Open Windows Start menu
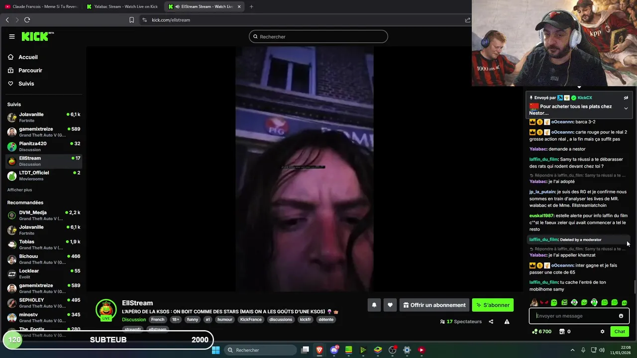Image resolution: width=637 pixels, height=358 pixels. click(215, 350)
